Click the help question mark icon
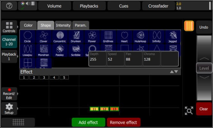This screenshot has height=128, width=213. pyautogui.click(x=9, y=6)
